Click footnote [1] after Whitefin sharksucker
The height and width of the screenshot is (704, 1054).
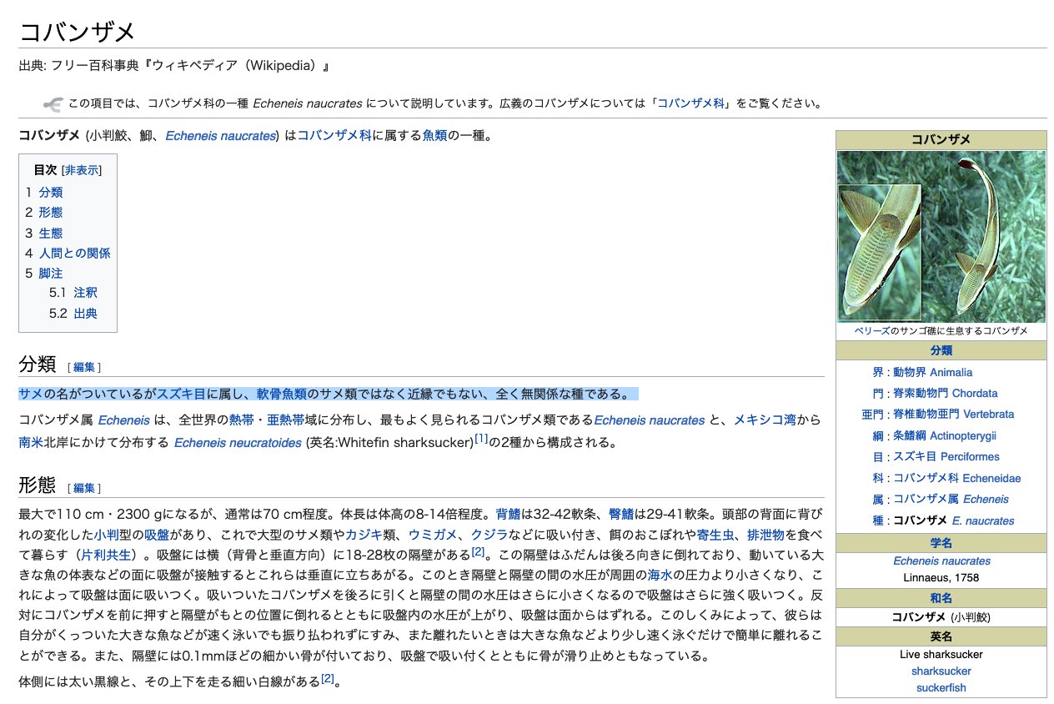tap(481, 439)
